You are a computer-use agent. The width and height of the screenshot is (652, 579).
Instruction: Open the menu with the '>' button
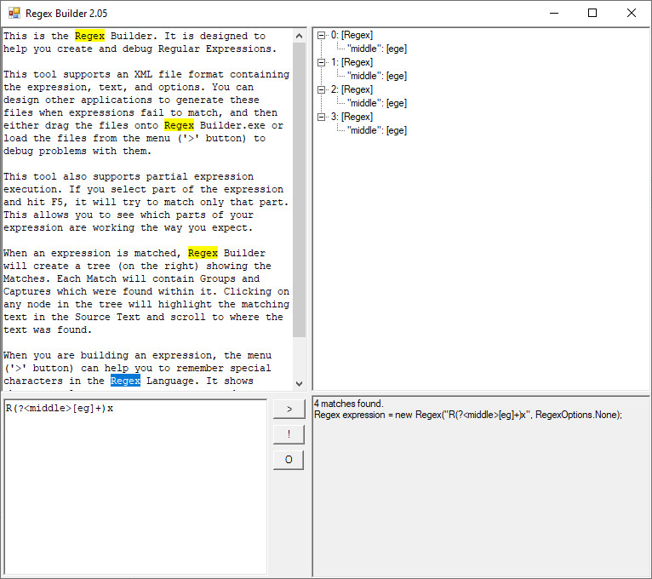point(289,410)
